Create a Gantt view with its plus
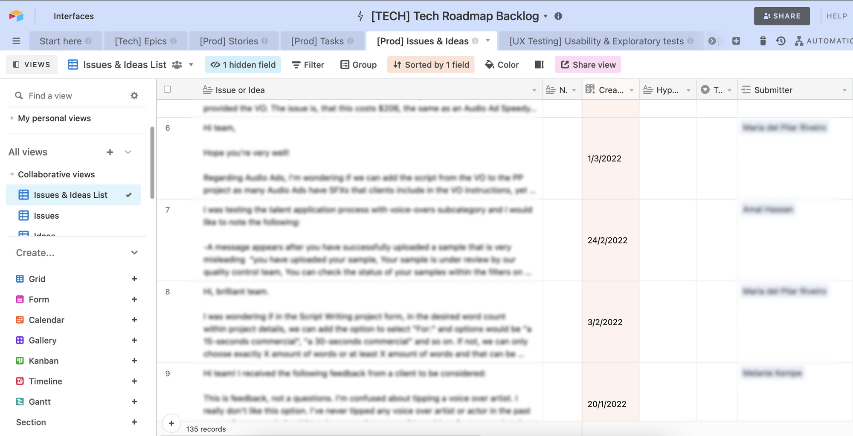Image resolution: width=853 pixels, height=436 pixels. (x=134, y=401)
